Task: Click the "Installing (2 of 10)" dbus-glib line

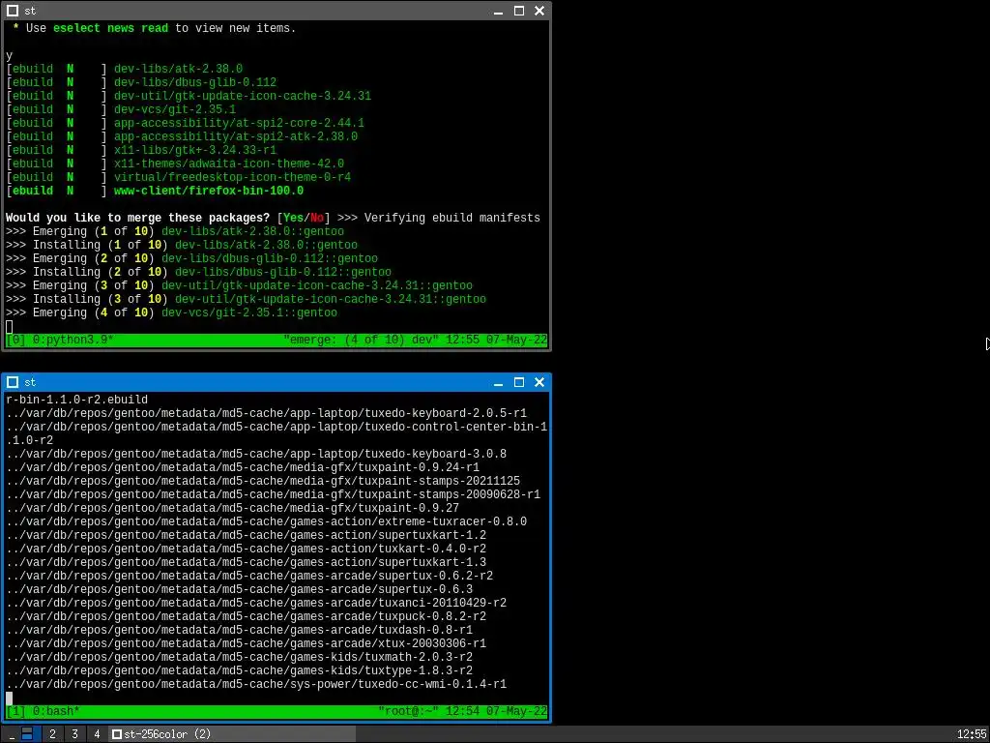Action: point(199,272)
